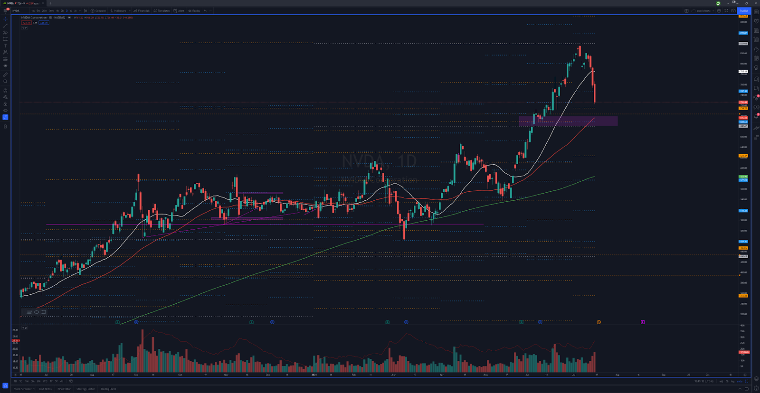Toggle log scale
760x393 pixels.
[x=733, y=381]
